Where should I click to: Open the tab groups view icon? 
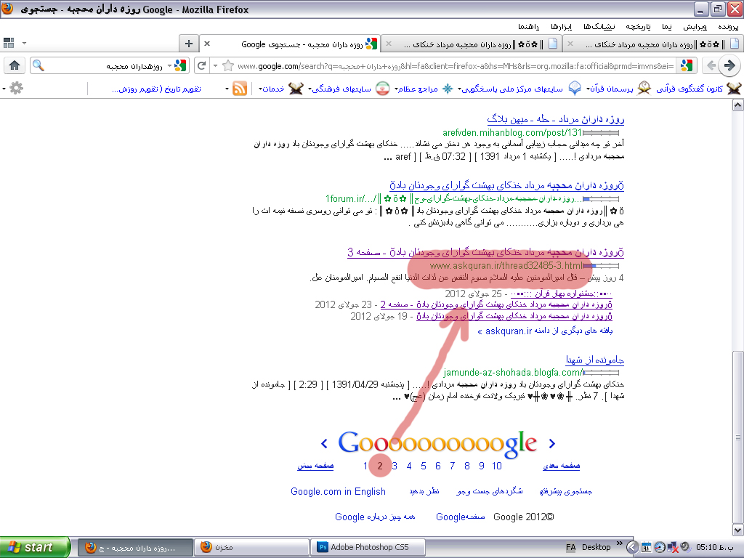click(9, 43)
